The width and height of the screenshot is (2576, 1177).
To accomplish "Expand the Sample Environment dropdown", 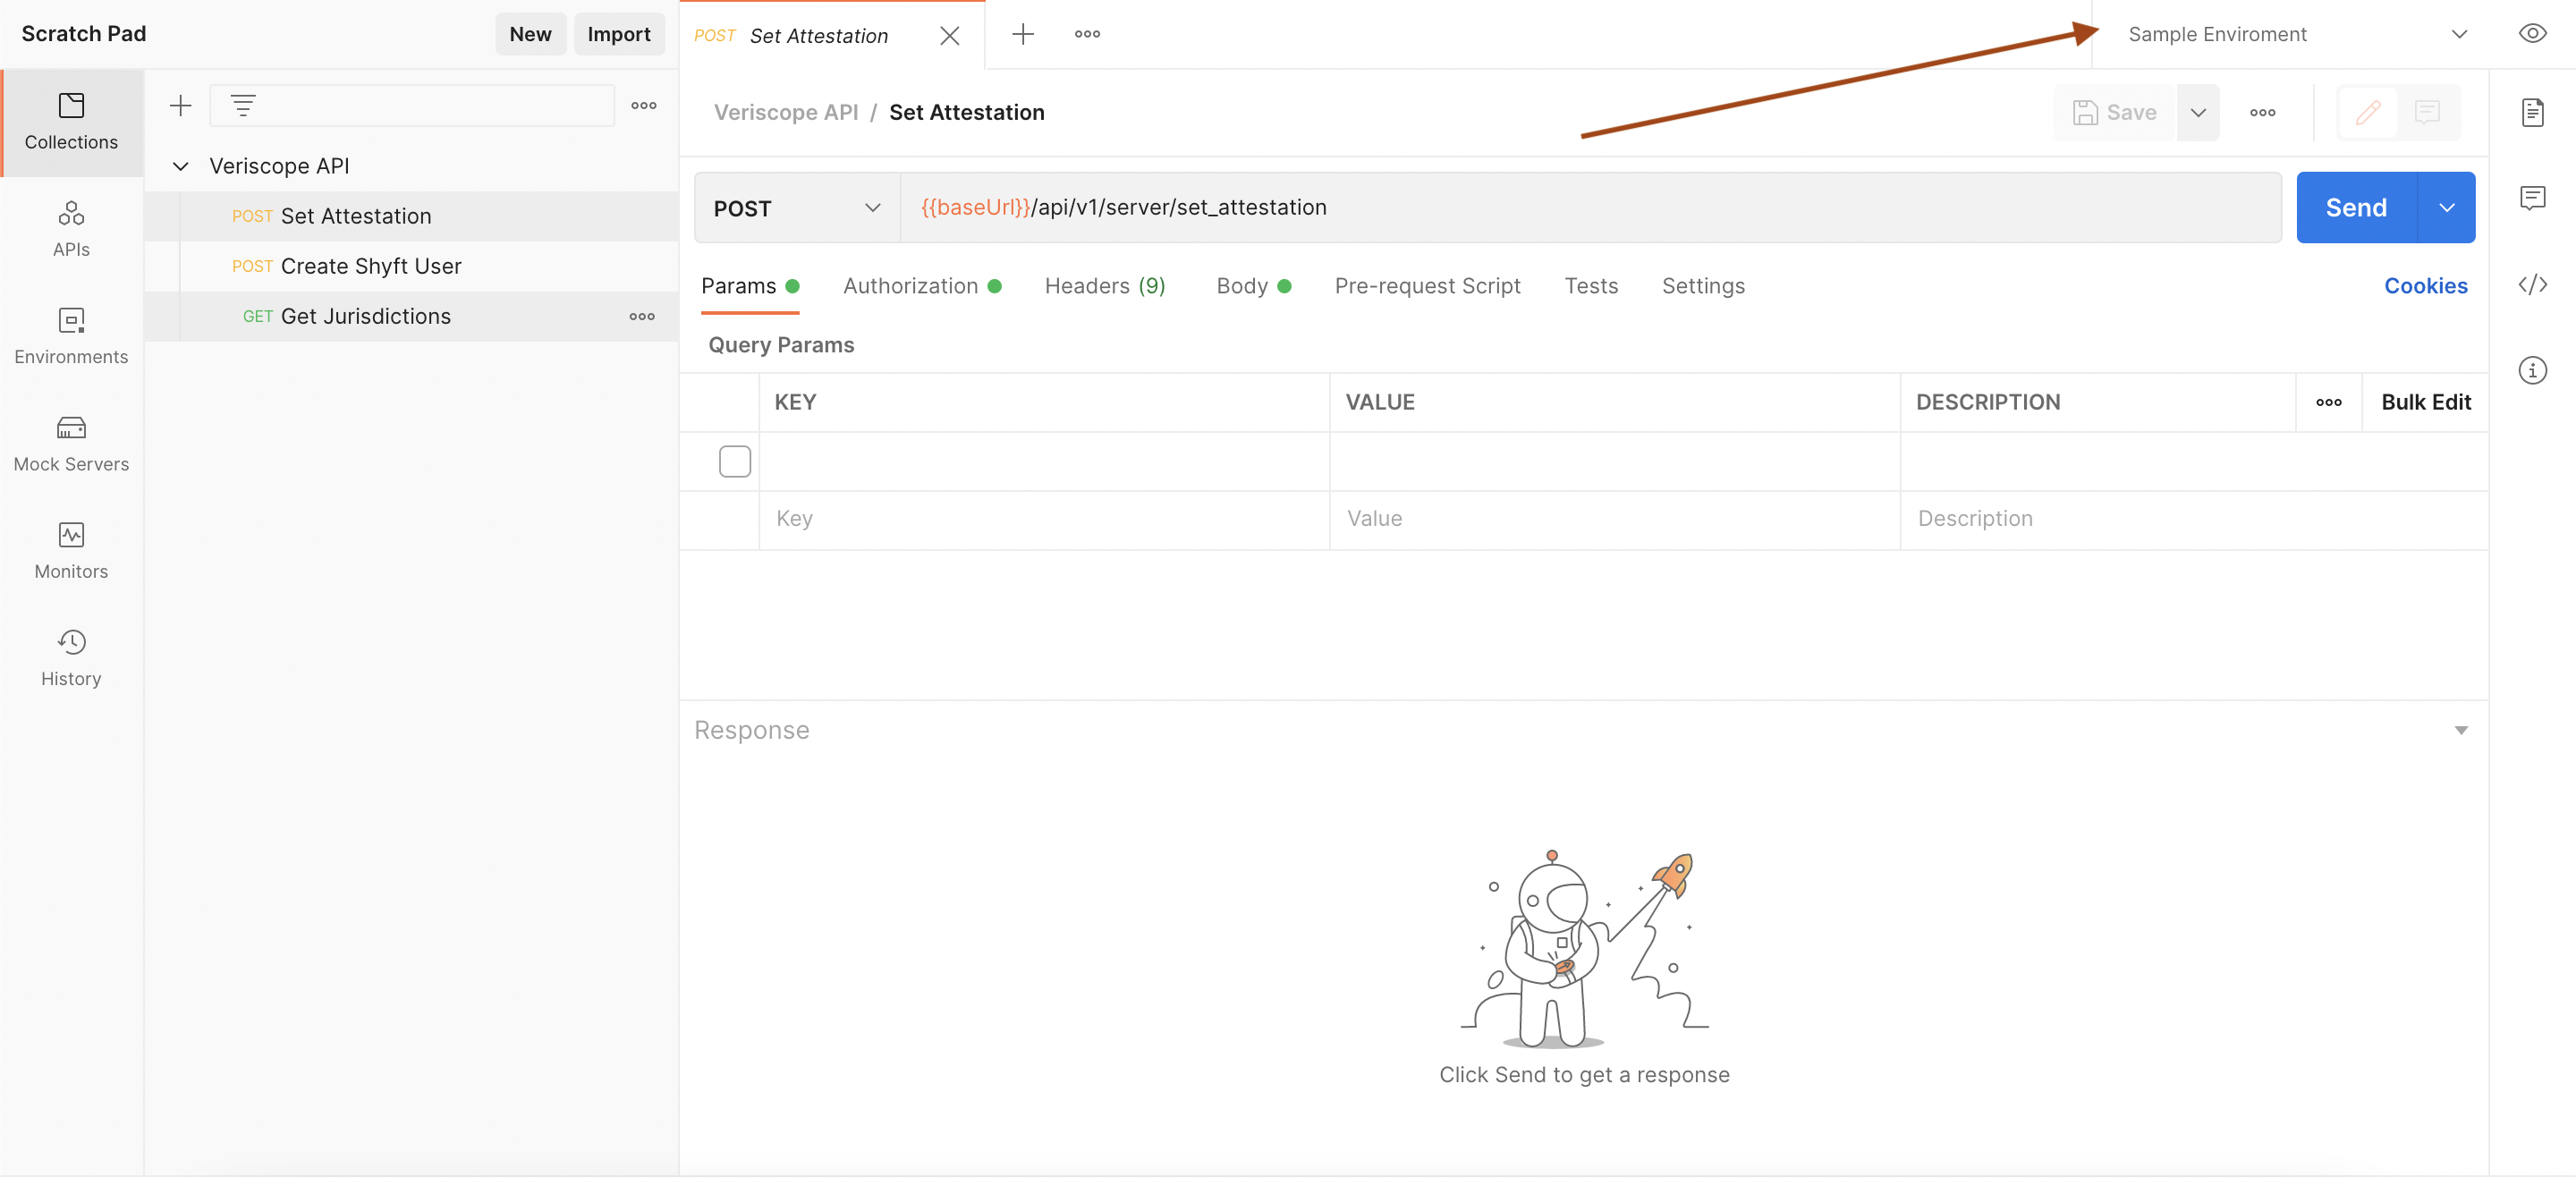I will pyautogui.click(x=2461, y=31).
